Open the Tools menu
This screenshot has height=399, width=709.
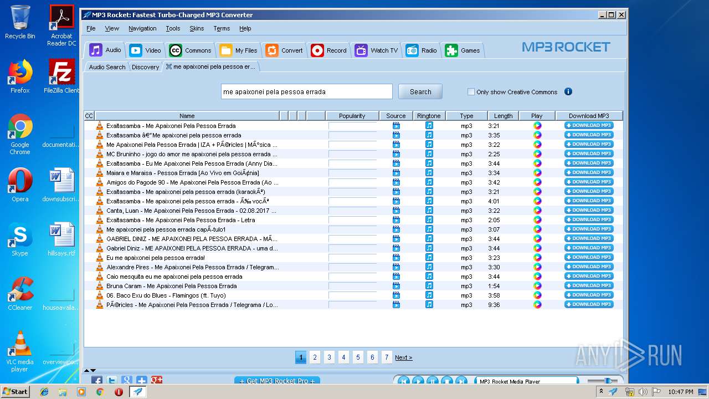(x=173, y=28)
